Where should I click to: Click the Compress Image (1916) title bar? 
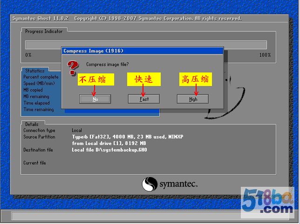coord(143,51)
